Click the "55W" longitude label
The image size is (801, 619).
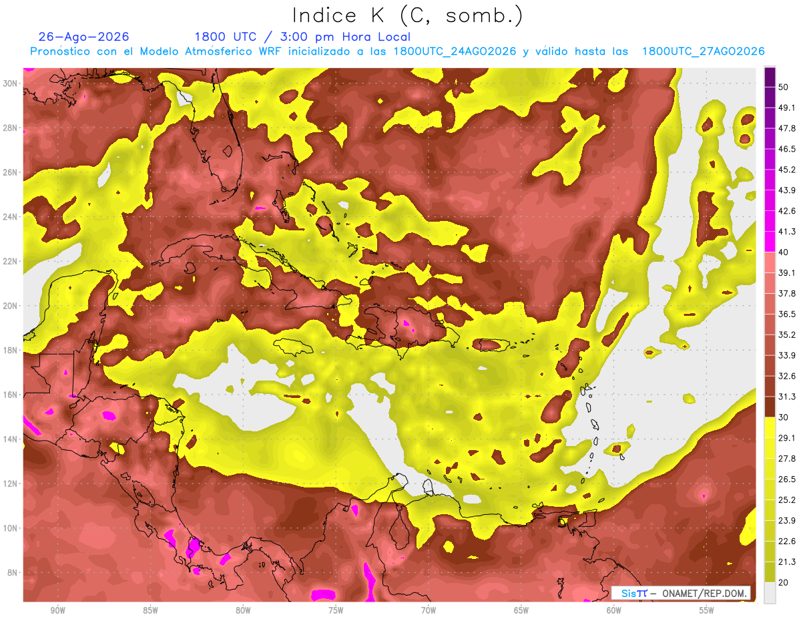coord(707,610)
